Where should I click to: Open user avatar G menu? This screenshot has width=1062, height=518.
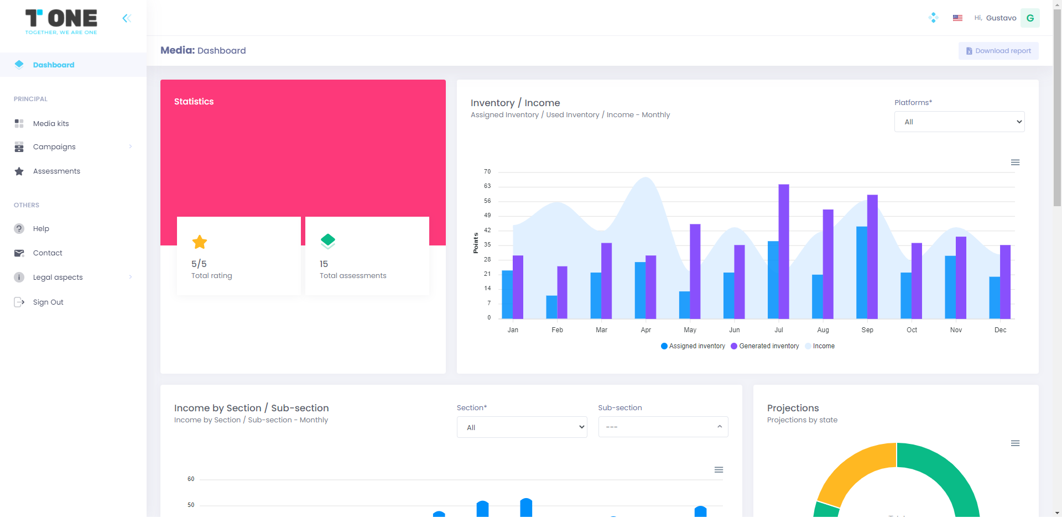(1030, 18)
